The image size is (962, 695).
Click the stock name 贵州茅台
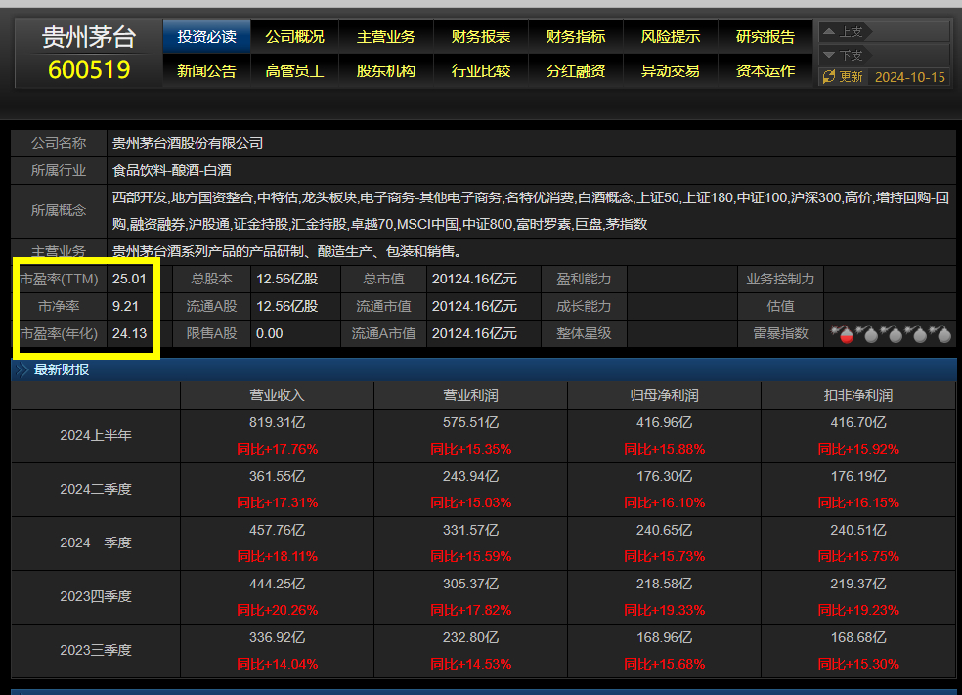(89, 37)
